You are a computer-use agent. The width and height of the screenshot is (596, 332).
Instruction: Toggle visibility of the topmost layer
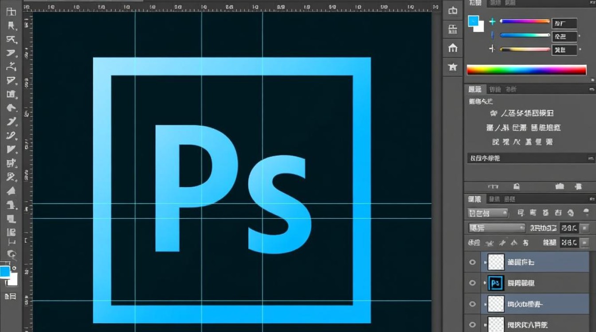pyautogui.click(x=472, y=262)
